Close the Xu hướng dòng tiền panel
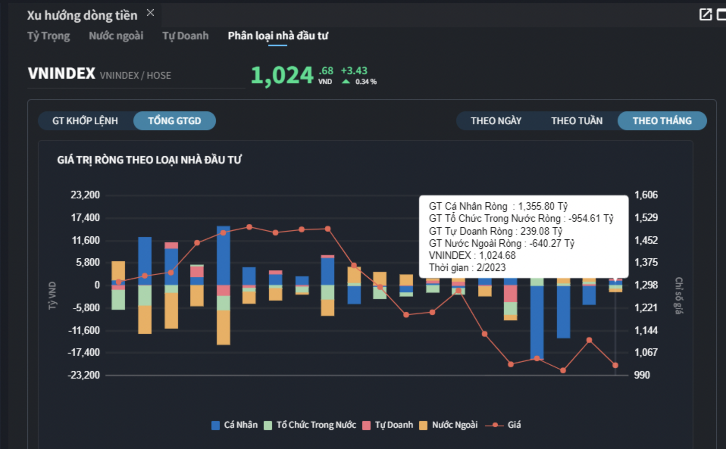726x449 pixels. (x=150, y=13)
